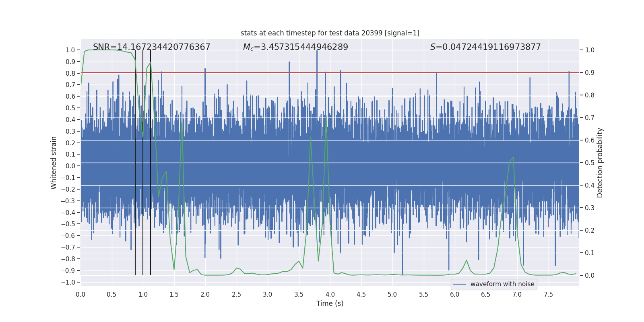644x322 pixels.
Task: Click the 'waveform with noise' legend label
Action: coord(502,284)
